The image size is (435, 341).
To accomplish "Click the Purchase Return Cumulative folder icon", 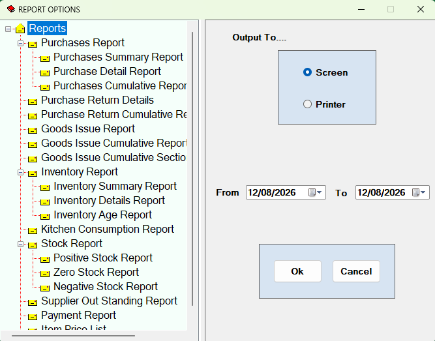I will pyautogui.click(x=33, y=115).
